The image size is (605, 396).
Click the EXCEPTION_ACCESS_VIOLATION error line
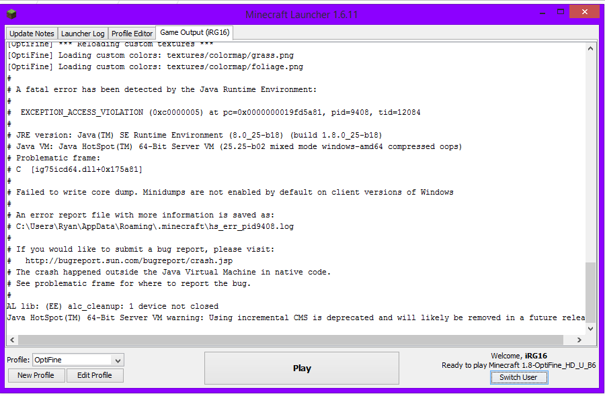point(214,113)
